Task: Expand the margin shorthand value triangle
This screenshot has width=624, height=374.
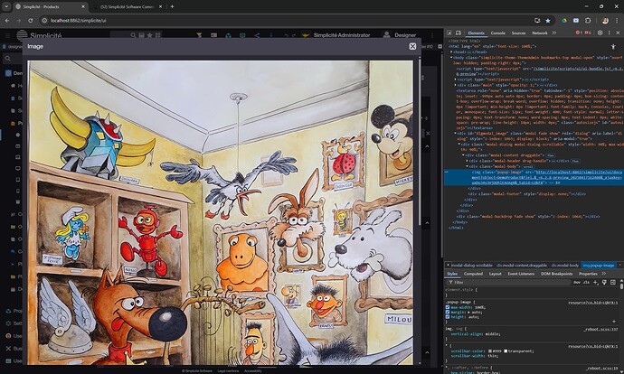Action: pyautogui.click(x=468, y=312)
